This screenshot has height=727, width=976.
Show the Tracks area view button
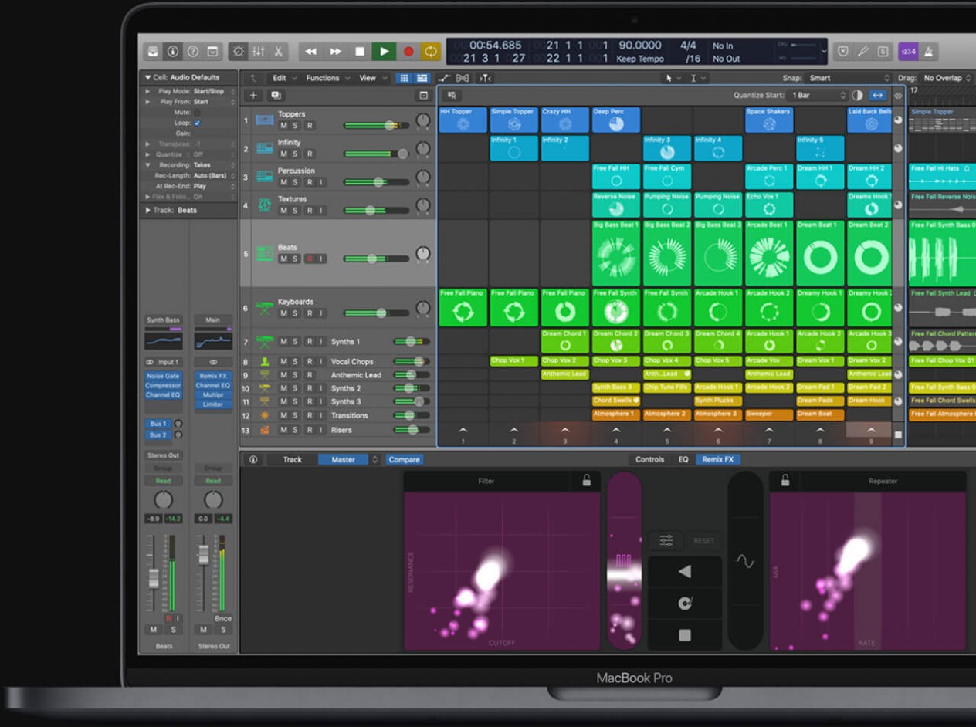[422, 78]
